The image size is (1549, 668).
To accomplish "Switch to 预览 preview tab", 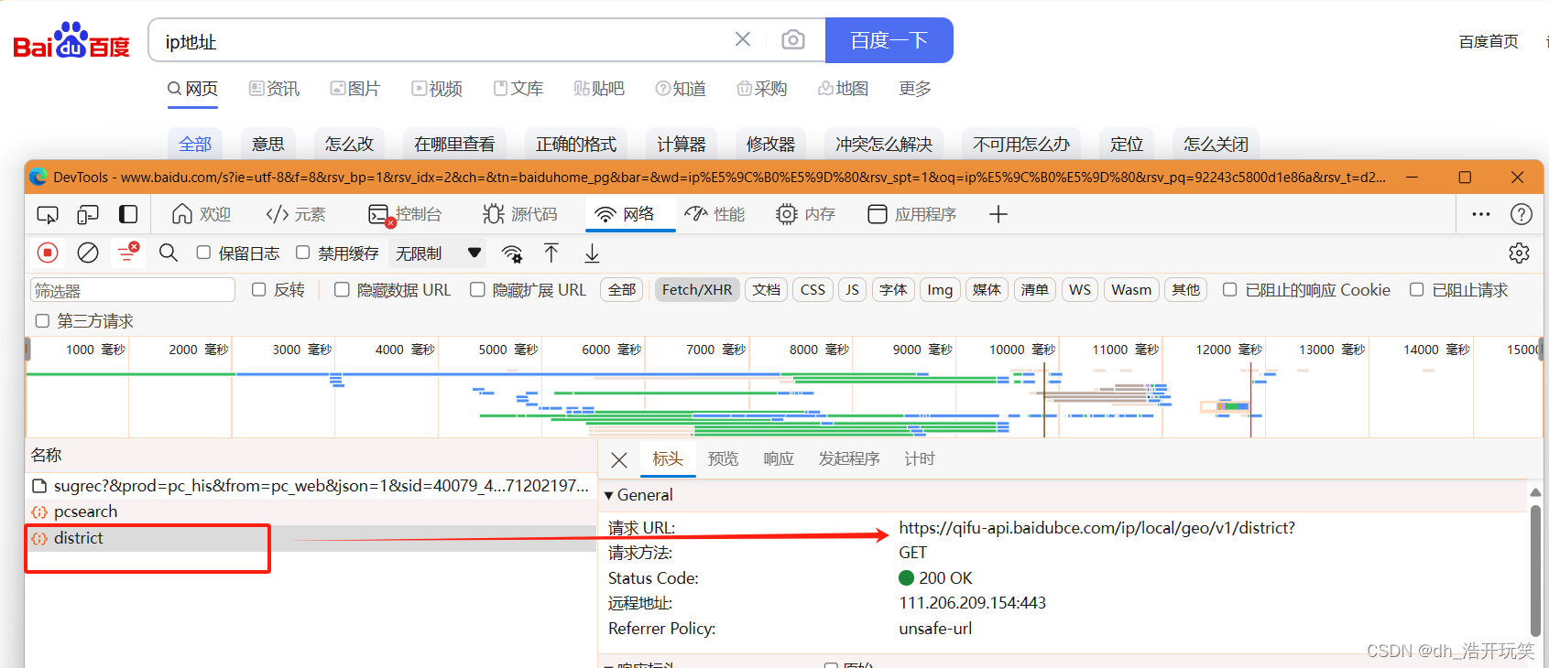I will pyautogui.click(x=723, y=459).
